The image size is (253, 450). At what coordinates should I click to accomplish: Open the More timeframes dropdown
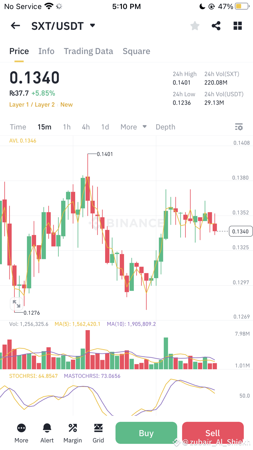point(133,127)
